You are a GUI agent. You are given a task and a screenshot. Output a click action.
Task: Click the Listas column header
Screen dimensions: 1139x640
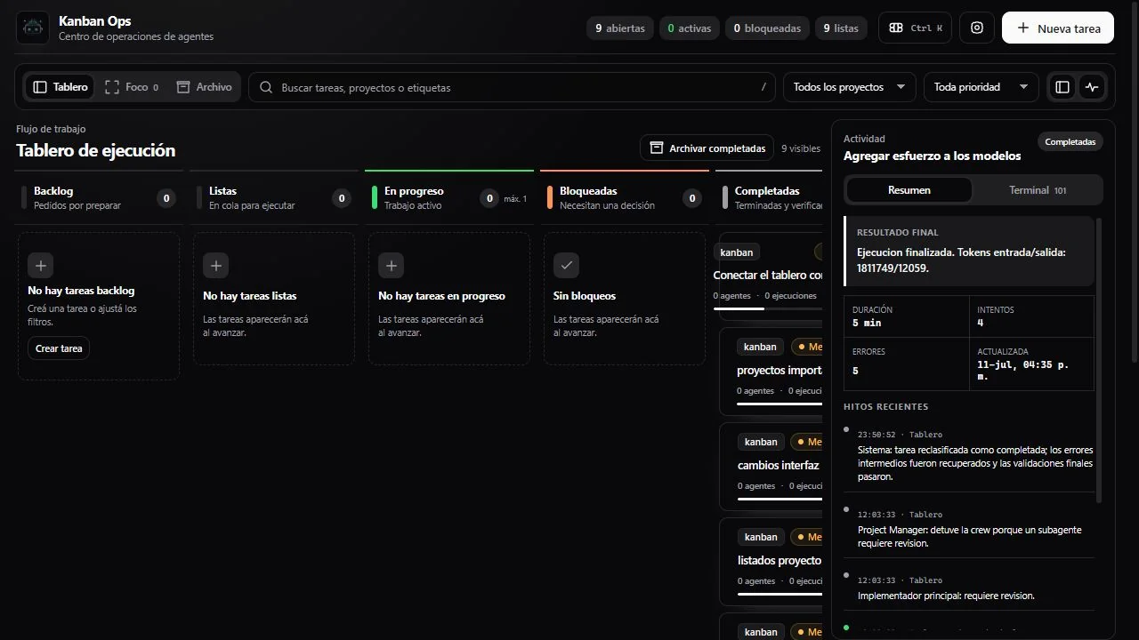[x=274, y=197]
